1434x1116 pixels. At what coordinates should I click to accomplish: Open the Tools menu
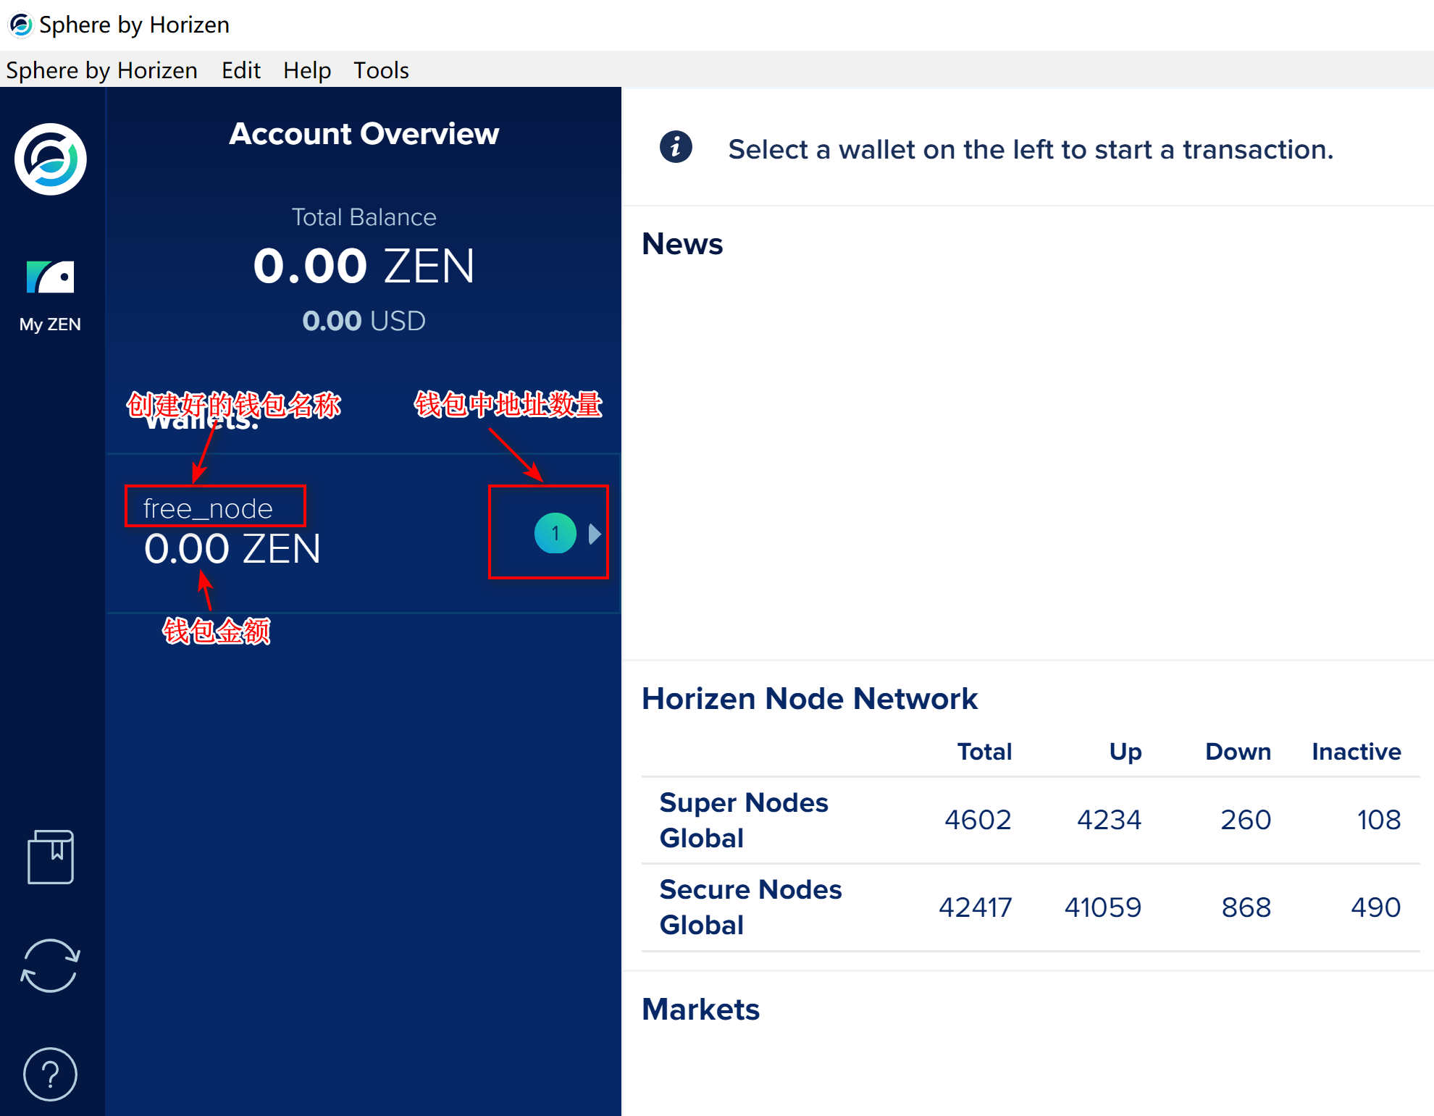381,70
